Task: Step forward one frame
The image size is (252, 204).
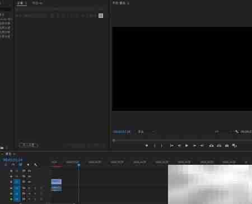Action: tap(194, 146)
